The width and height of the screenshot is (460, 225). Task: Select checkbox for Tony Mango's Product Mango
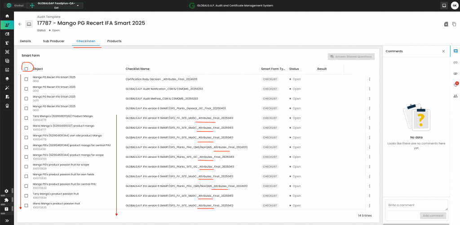pyautogui.click(x=26, y=118)
